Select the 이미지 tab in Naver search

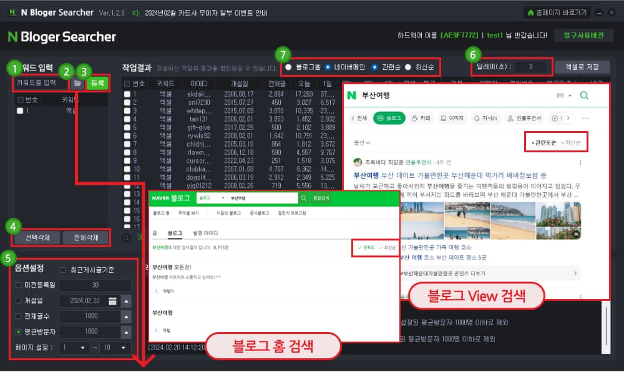[x=452, y=118]
